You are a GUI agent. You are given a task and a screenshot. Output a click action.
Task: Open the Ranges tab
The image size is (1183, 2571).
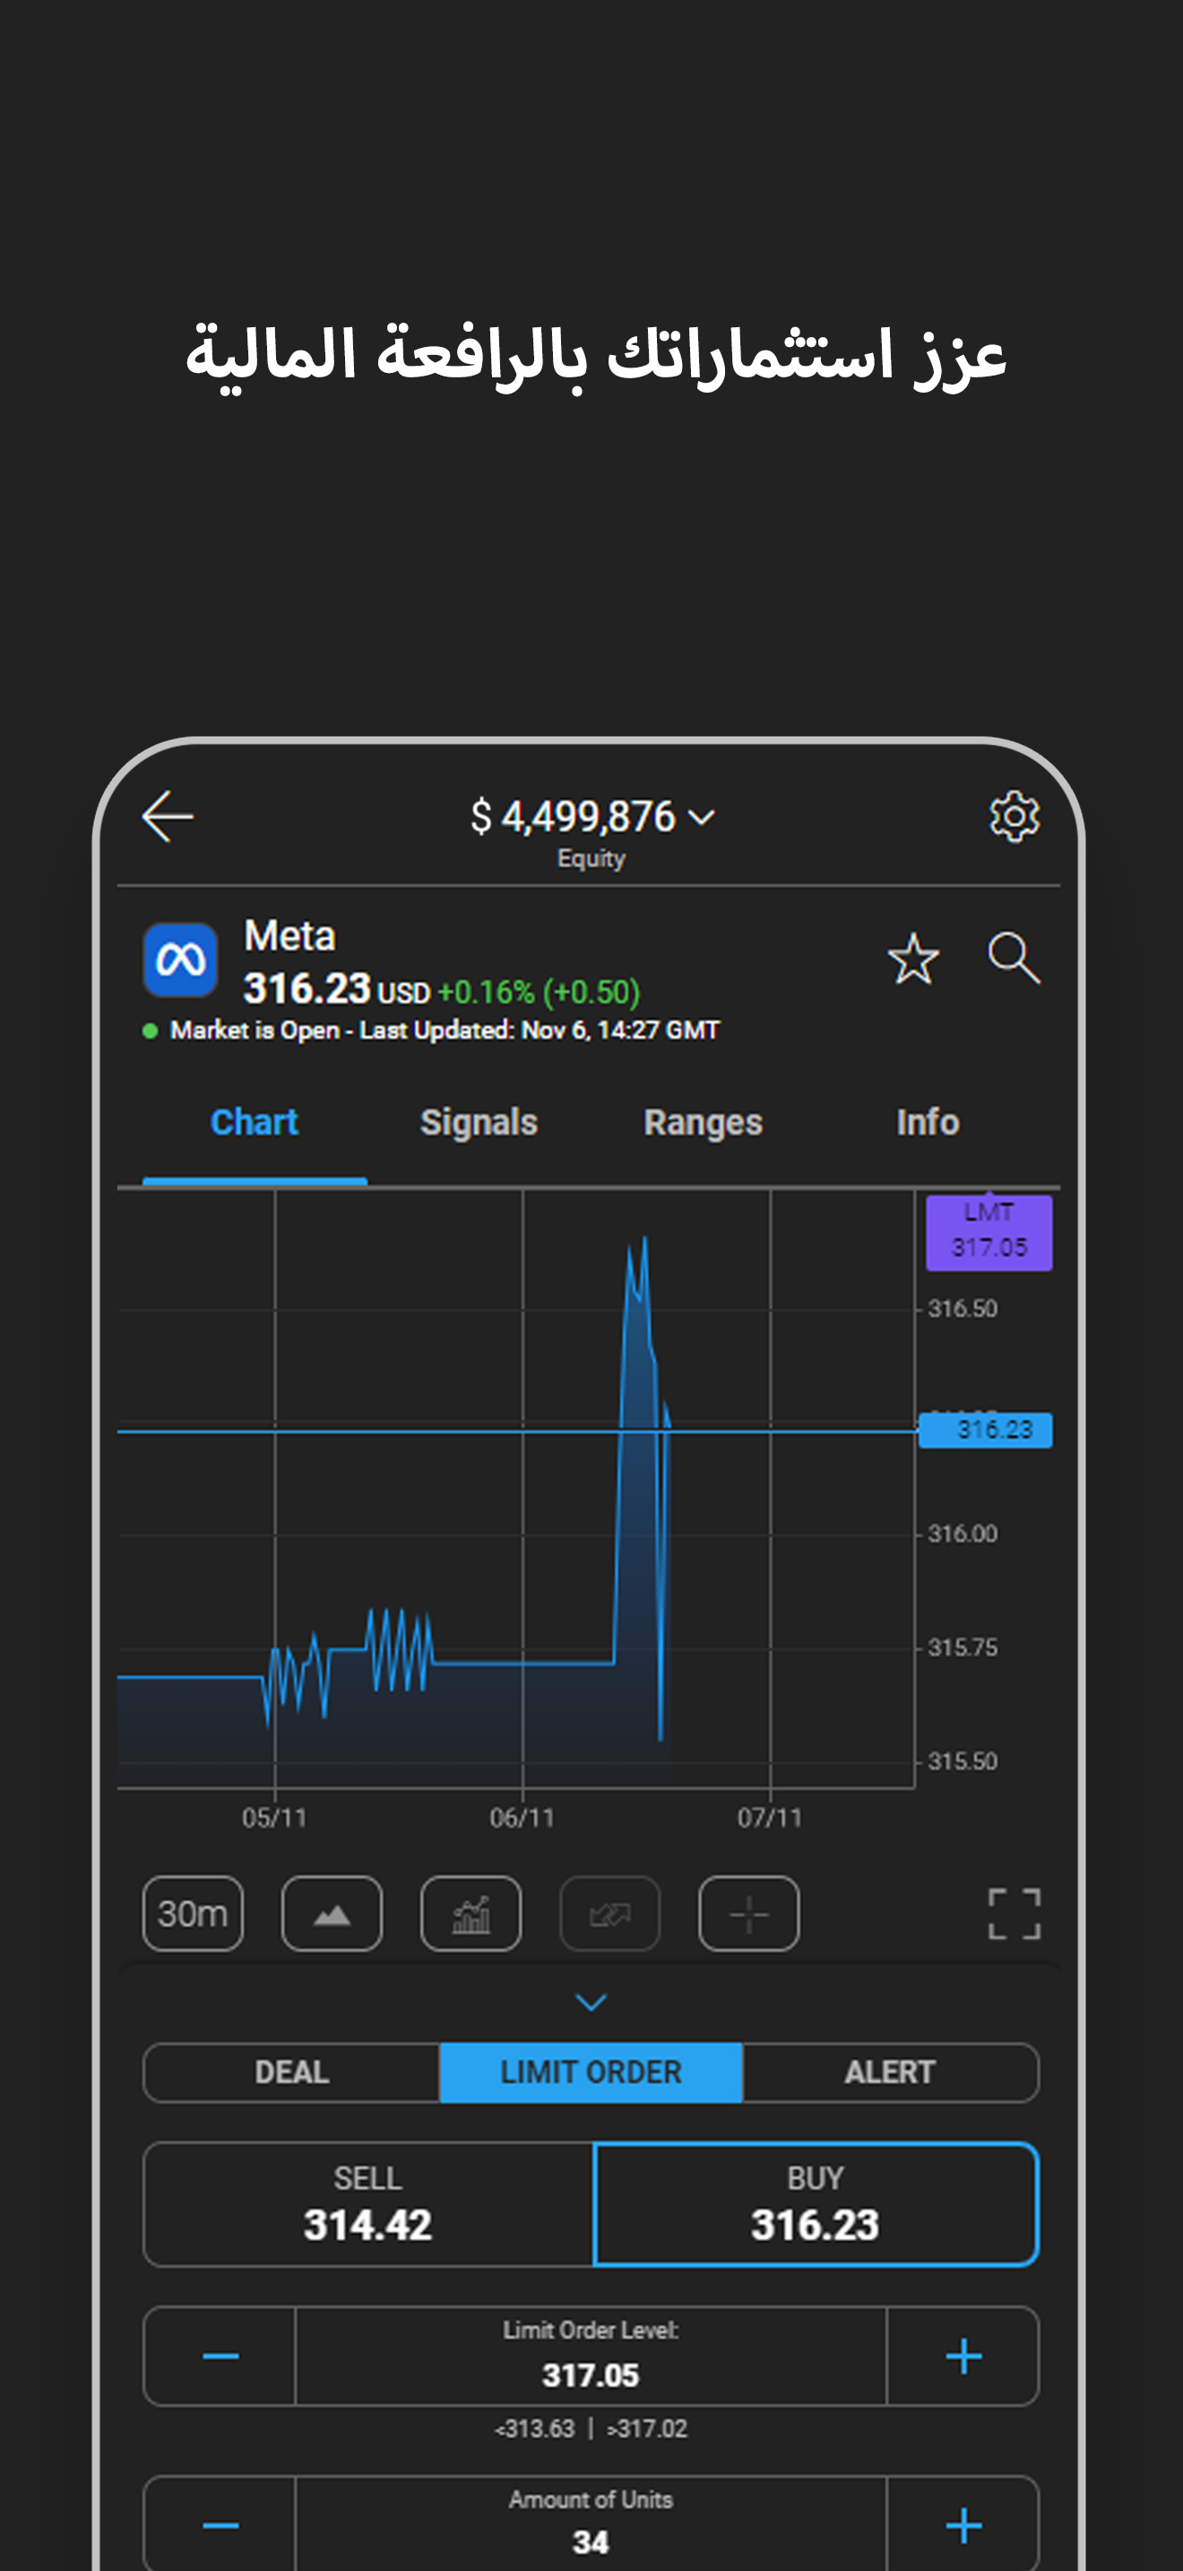coord(704,1121)
